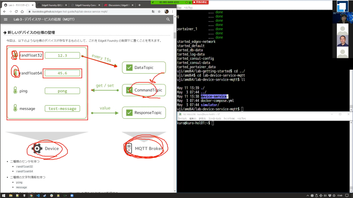Open the hamburger navigation menu on the lab page

click(x=6, y=19)
